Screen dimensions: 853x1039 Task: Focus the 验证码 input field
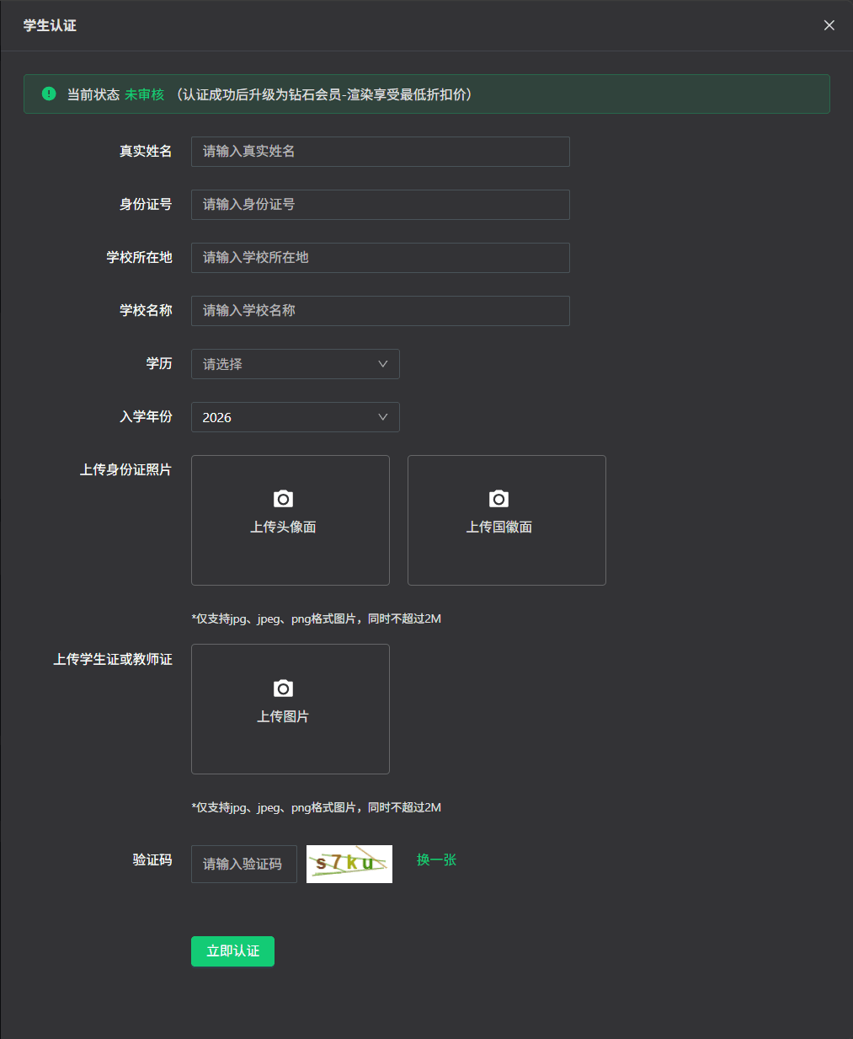point(244,864)
